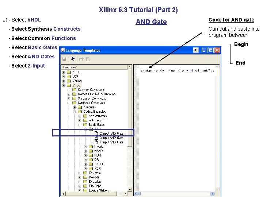Click the tree panel vertical scroll thumb

129,108
